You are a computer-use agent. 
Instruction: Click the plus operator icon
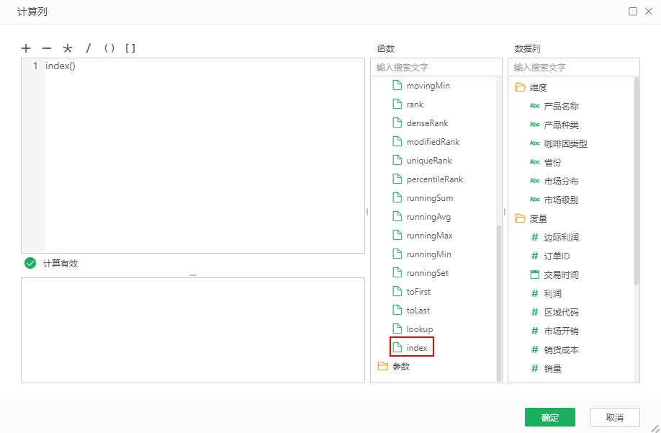[x=26, y=48]
